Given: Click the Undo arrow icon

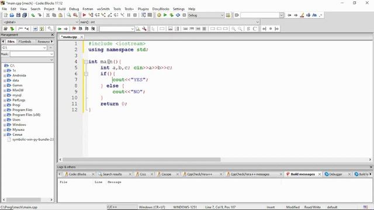Looking at the screenshot, I should click(x=33, y=15).
